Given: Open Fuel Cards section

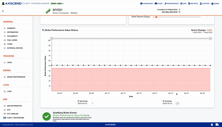Looking at the screenshot, I should click(12, 40).
